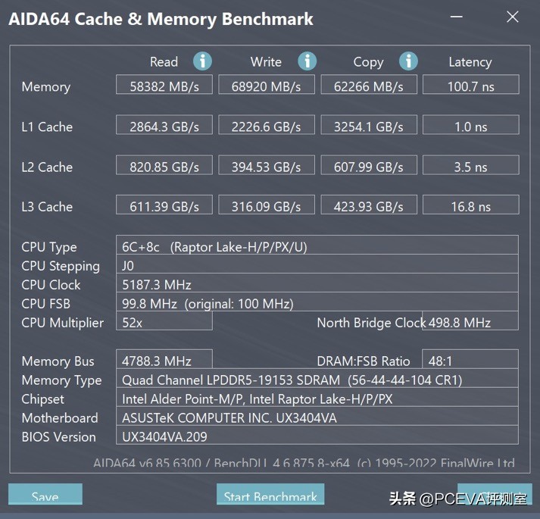The width and height of the screenshot is (540, 519).
Task: Click the Save button
Action: (45, 495)
